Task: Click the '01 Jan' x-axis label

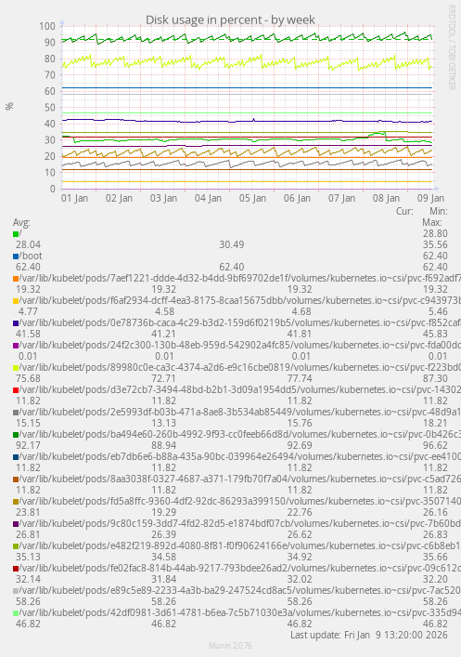Action: (74, 198)
